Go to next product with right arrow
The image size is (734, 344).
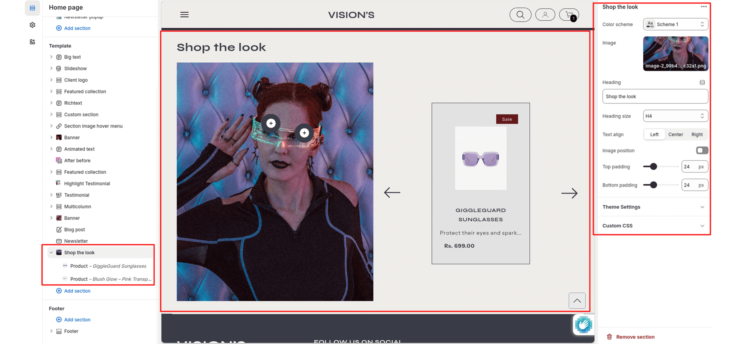pos(569,193)
